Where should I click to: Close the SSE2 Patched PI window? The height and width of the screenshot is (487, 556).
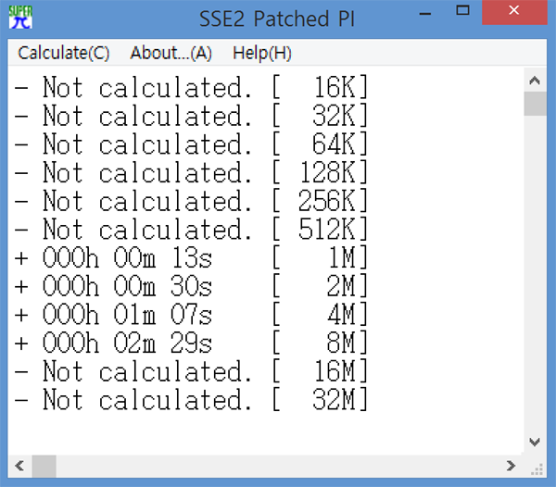click(514, 12)
